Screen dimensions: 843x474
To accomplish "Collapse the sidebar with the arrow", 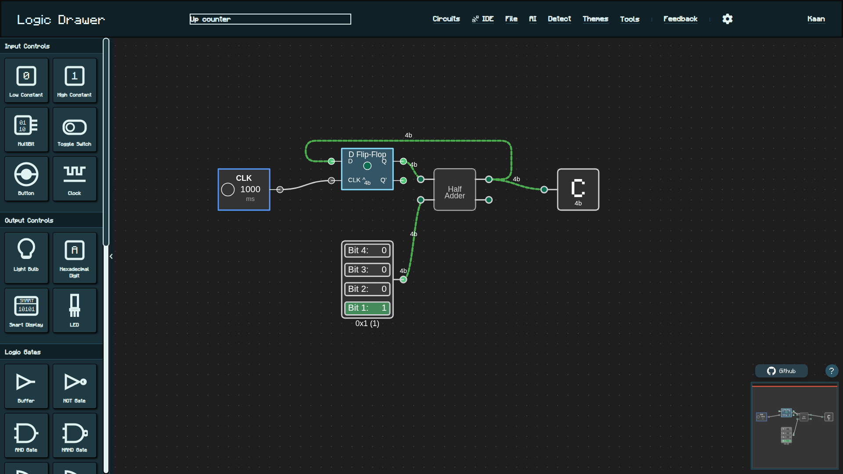I will 111,256.
